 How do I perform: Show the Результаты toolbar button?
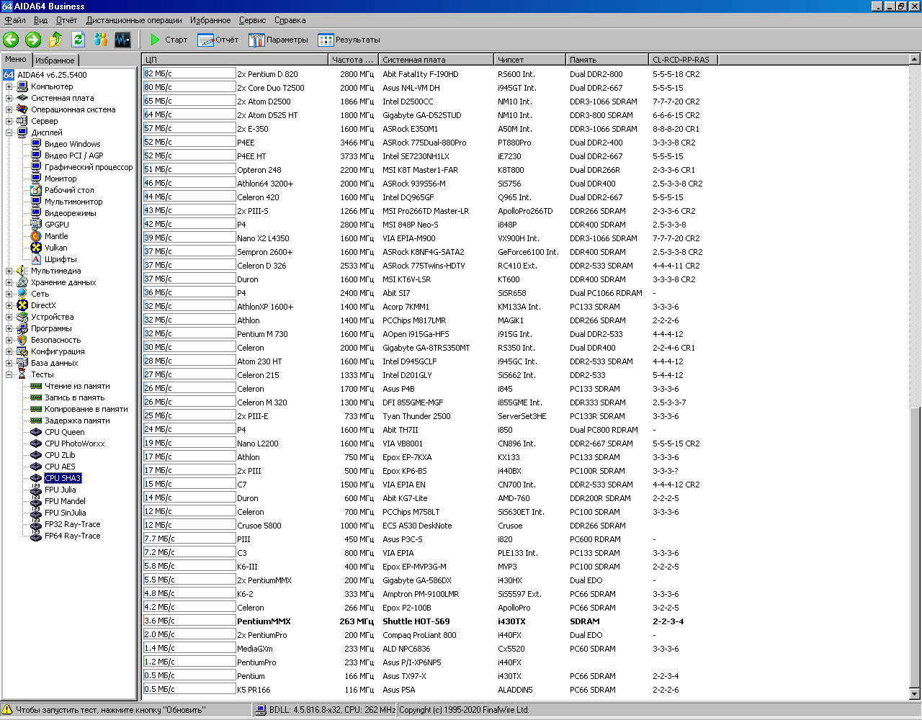tap(349, 40)
